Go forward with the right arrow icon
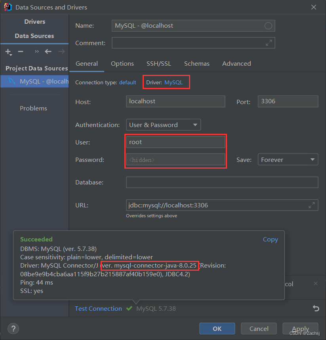 point(62,51)
